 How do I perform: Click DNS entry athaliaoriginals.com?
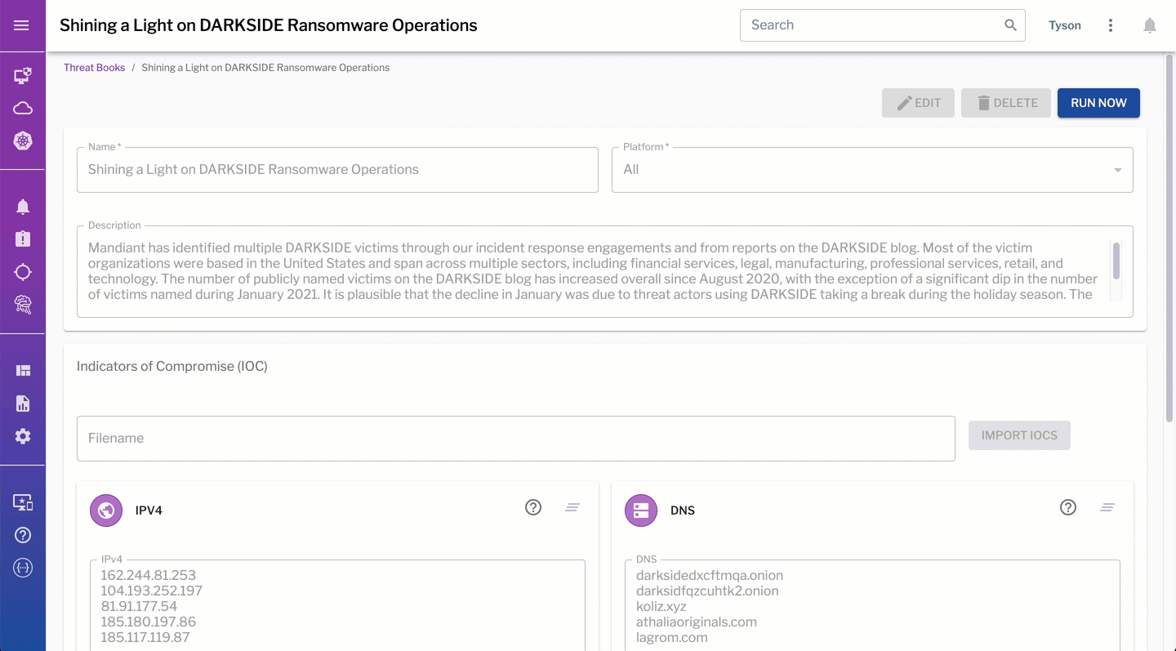pos(697,622)
